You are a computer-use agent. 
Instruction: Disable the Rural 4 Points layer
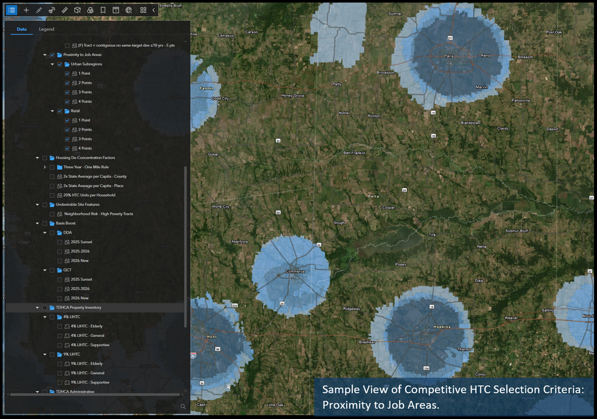[67, 149]
